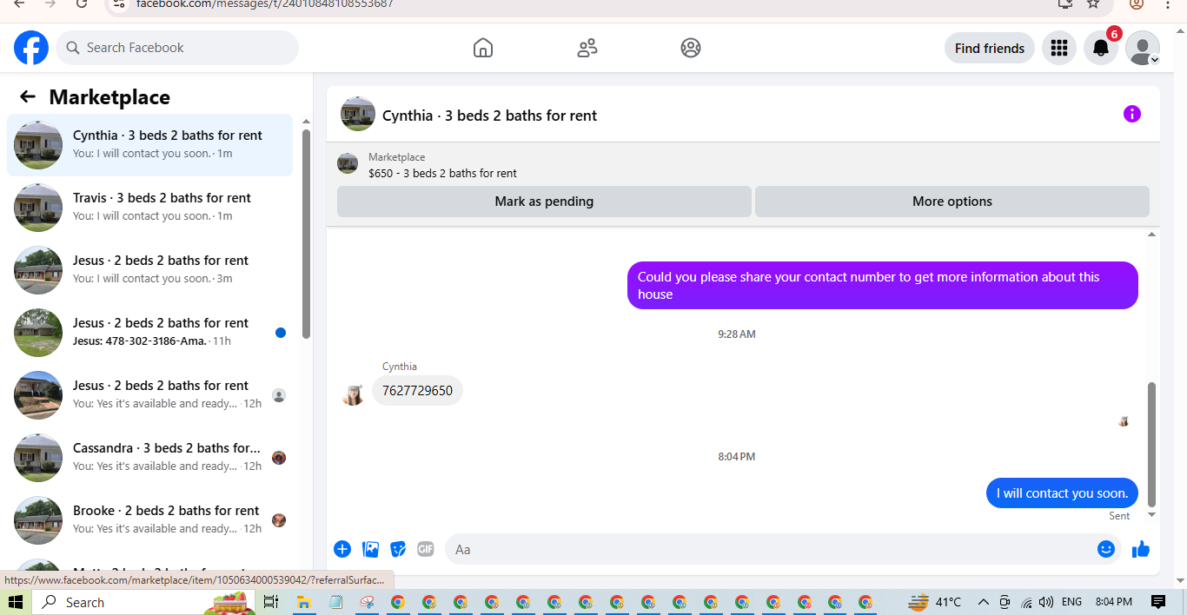Open the Windows Start menu

(16, 602)
